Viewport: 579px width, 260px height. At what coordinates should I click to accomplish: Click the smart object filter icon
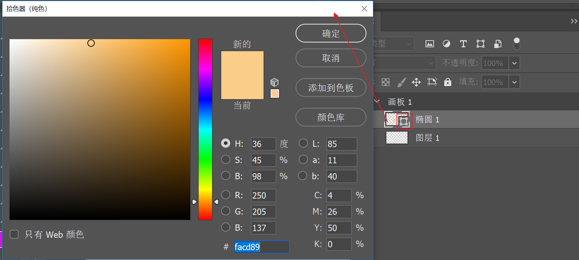pyautogui.click(x=497, y=44)
